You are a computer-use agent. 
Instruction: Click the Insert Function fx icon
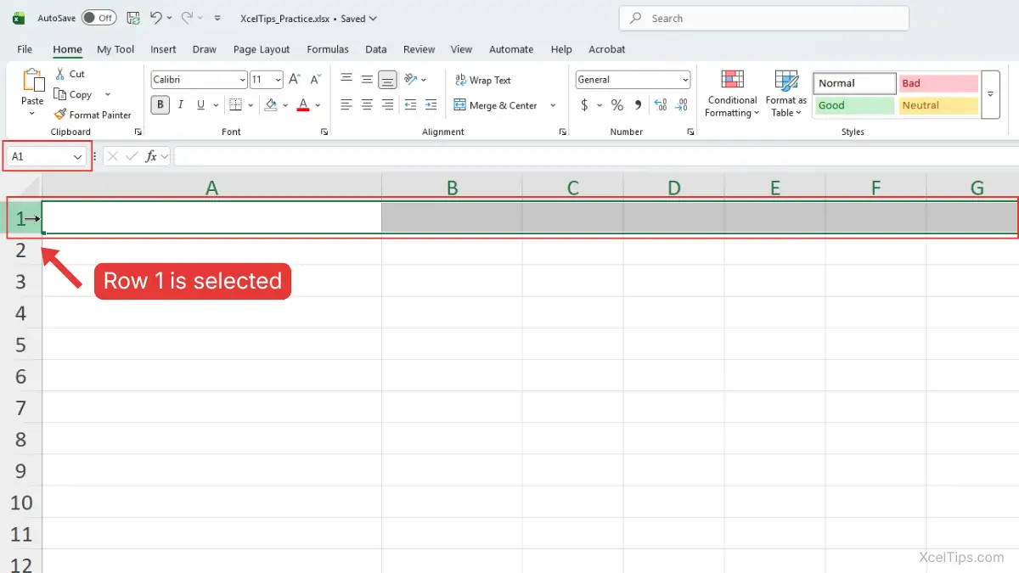151,156
